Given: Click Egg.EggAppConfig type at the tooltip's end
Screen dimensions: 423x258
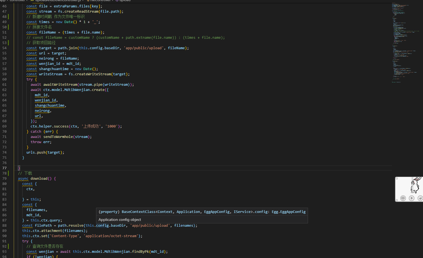Looking at the screenshot, I should tap(288, 212).
